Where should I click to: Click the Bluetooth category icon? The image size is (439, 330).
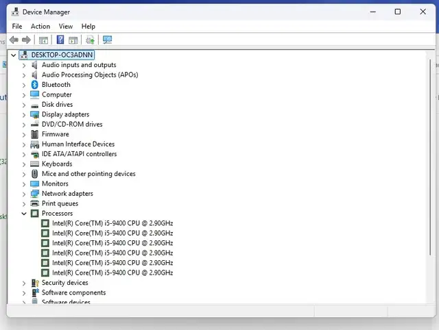point(34,85)
